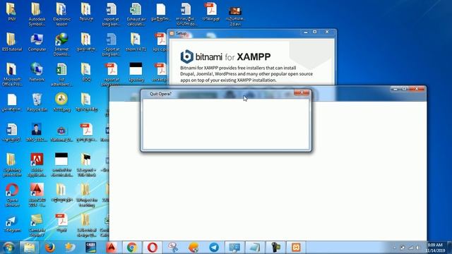Launch AutoCAD desktop shortcut
Screen dimensions: 452x254
pyautogui.click(x=37, y=195)
